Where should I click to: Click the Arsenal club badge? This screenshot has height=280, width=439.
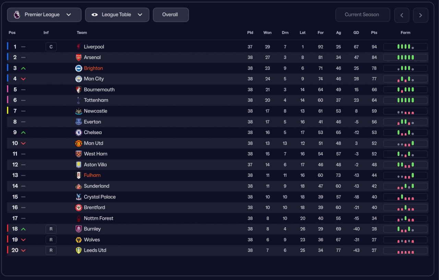click(79, 58)
